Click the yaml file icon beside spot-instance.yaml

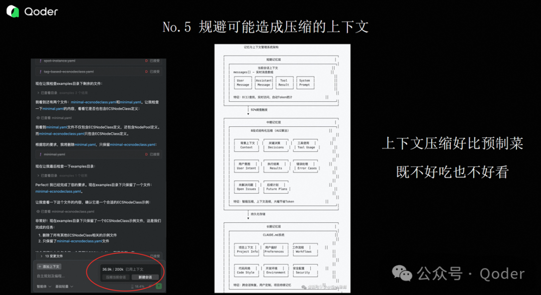pos(41,61)
